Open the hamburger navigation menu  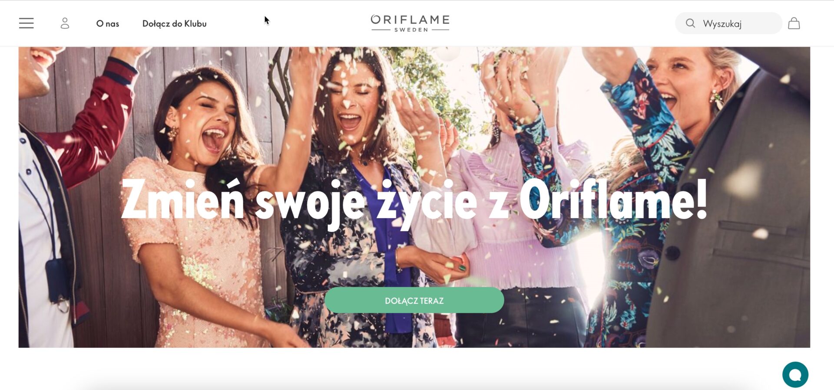(26, 23)
